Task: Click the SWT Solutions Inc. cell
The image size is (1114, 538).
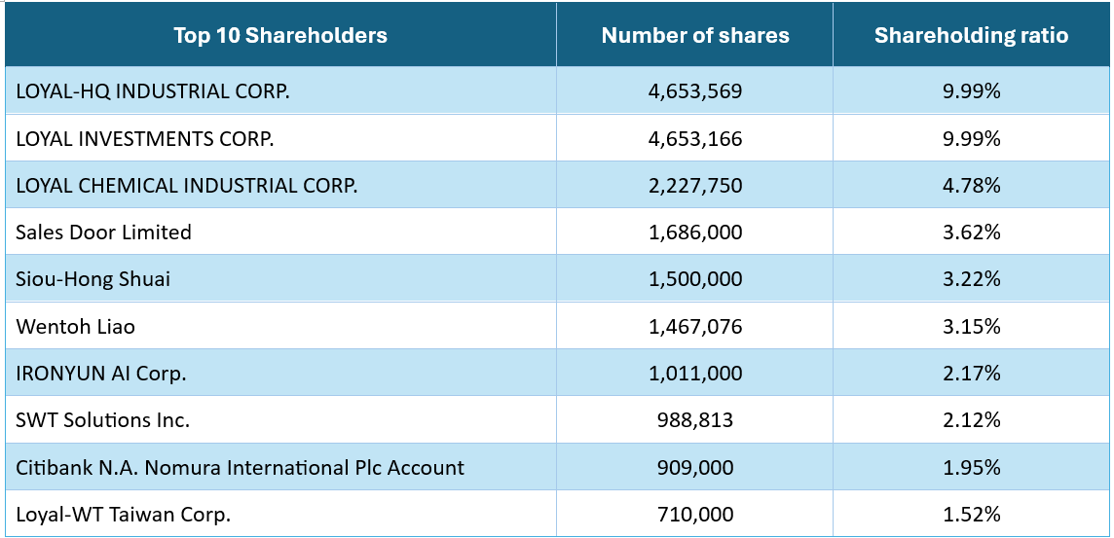Action: click(103, 420)
